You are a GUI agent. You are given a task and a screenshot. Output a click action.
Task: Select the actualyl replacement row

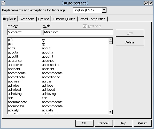[58, 110]
